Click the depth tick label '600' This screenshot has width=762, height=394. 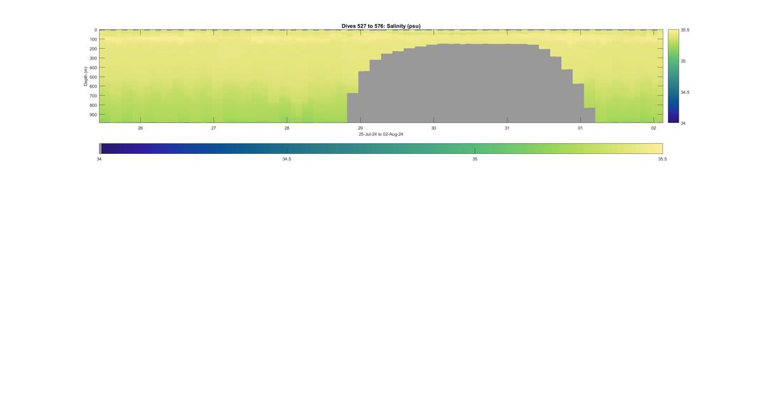pos(93,86)
